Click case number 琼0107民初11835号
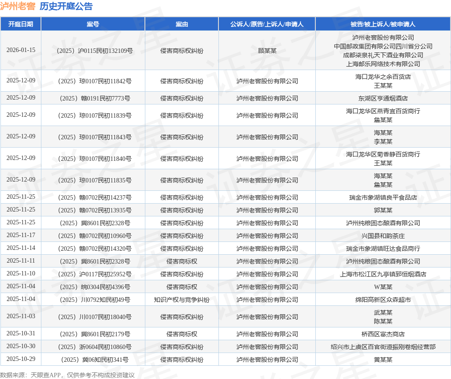This screenshot has width=451, height=379. coord(95,180)
